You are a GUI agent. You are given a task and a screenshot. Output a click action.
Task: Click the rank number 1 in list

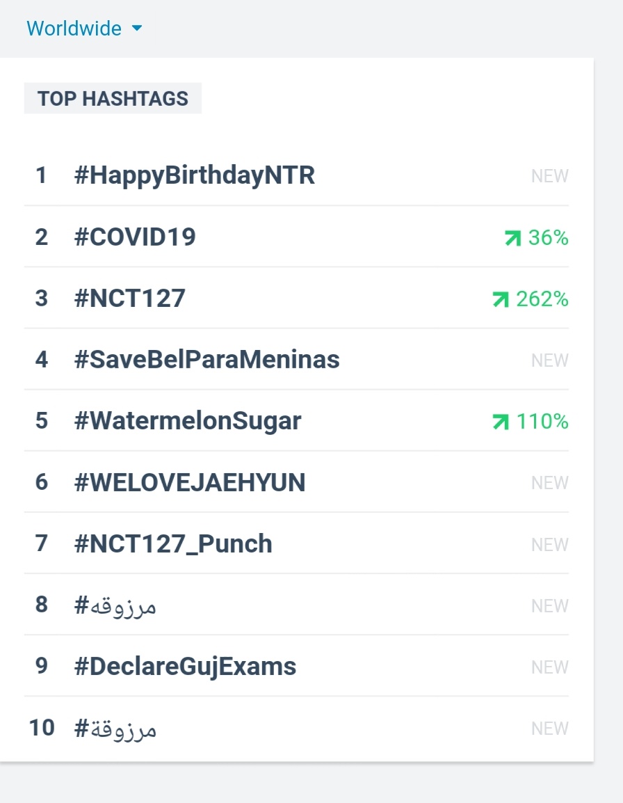41,175
